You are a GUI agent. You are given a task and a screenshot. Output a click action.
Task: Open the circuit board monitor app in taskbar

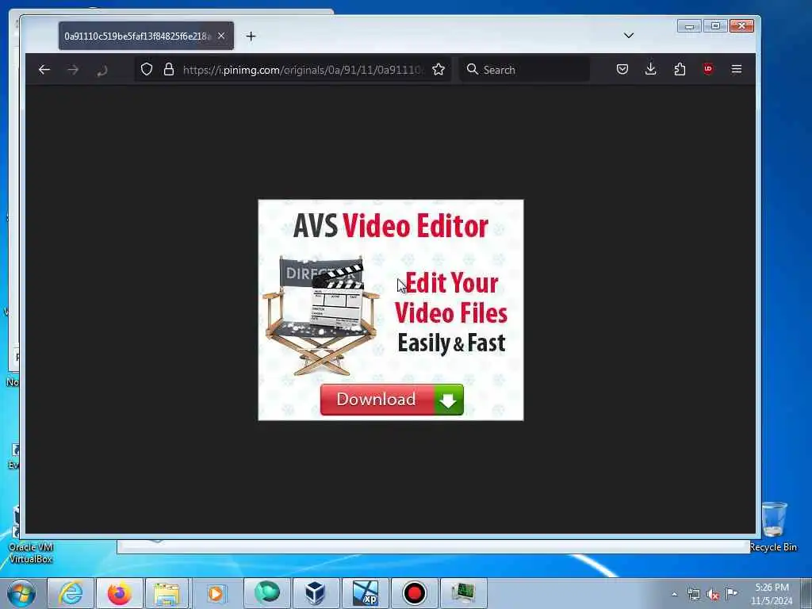463,593
